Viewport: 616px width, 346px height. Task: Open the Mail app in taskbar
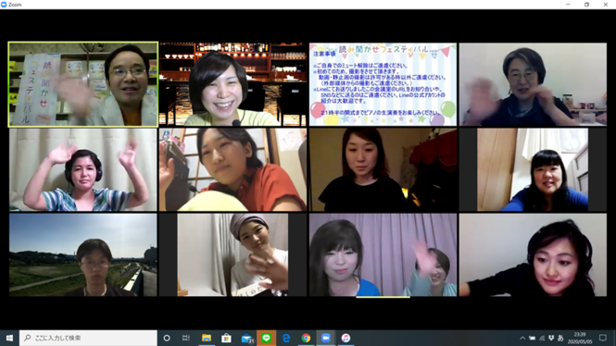coord(246,338)
